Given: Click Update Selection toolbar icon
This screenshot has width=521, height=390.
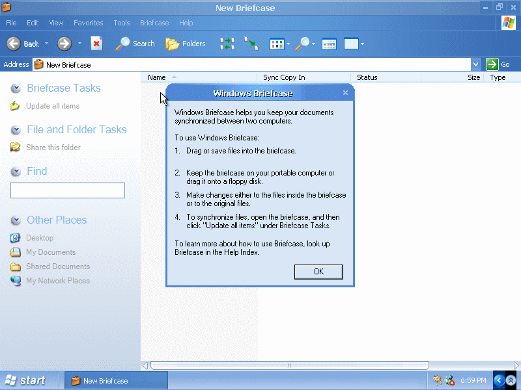Looking at the screenshot, I should point(251,44).
